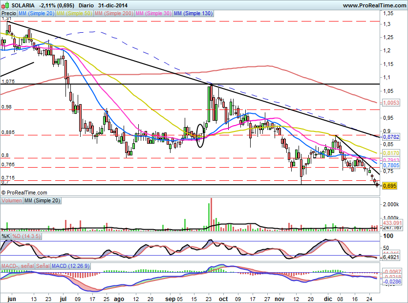408x303 pixels.
Task: Open the MM (Simple 200) indicator label
Action: (114, 14)
